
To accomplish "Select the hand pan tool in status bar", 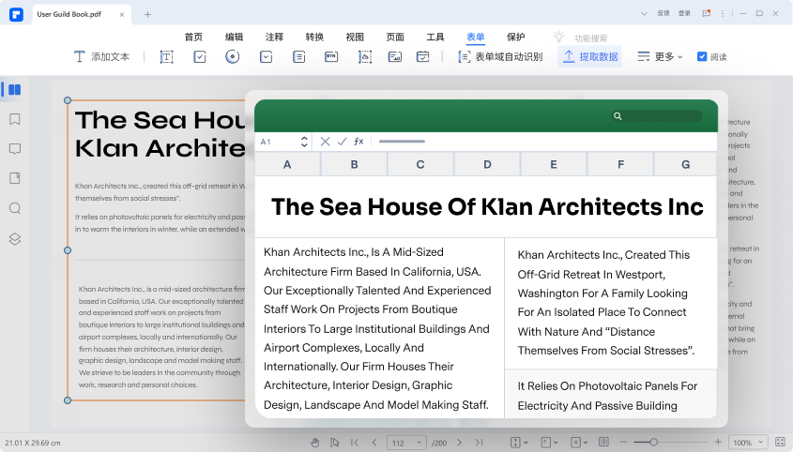I will (x=314, y=442).
